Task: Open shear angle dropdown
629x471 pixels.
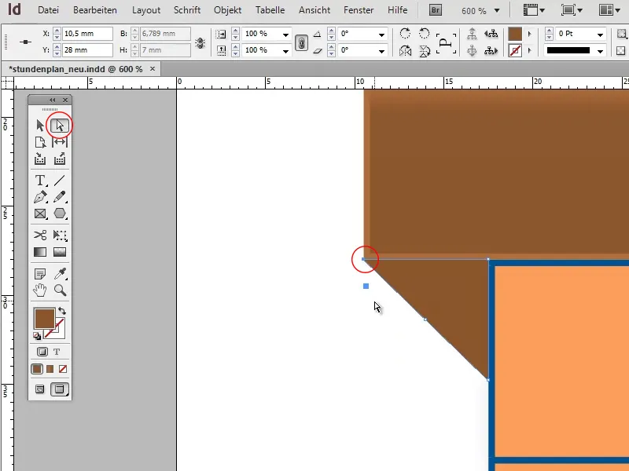Action: tap(381, 51)
